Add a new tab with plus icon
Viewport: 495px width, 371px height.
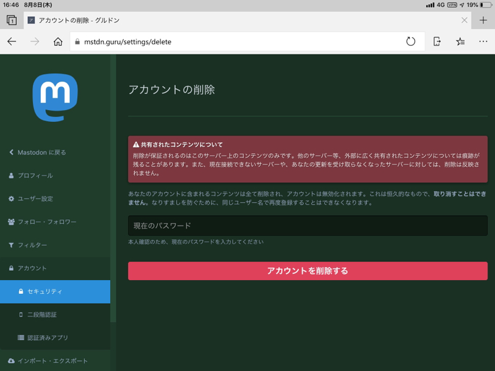pos(483,20)
